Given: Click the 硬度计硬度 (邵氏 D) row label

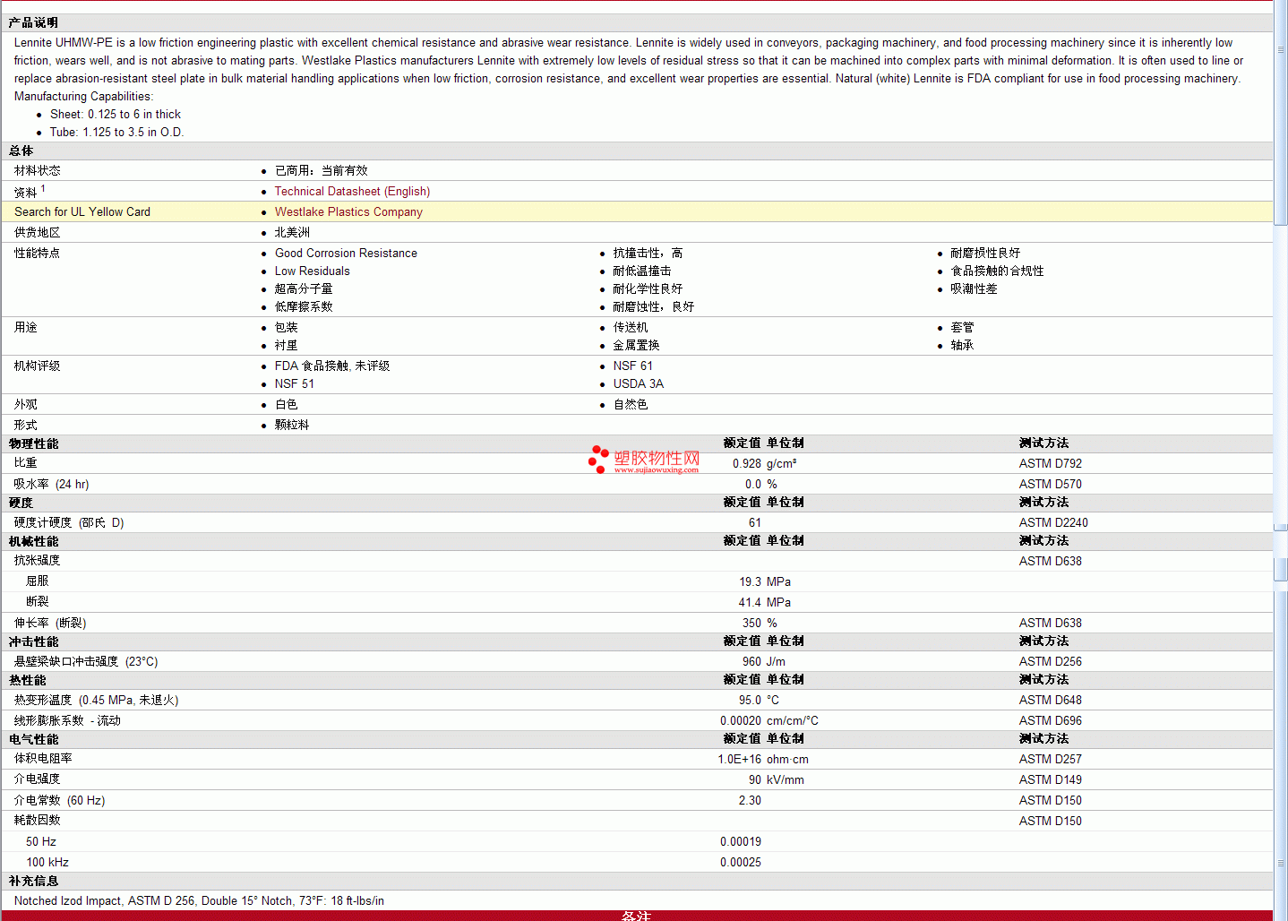Looking at the screenshot, I should click(69, 522).
